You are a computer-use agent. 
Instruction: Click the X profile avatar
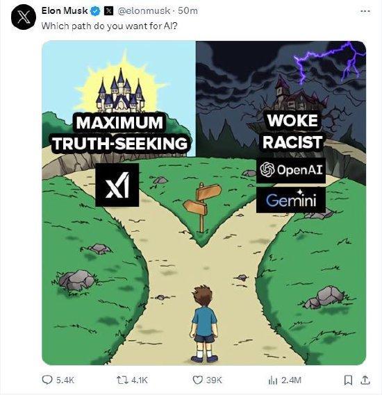[24, 17]
